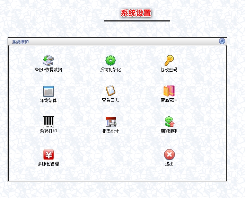Click the red yen multi-account icon

point(48,154)
